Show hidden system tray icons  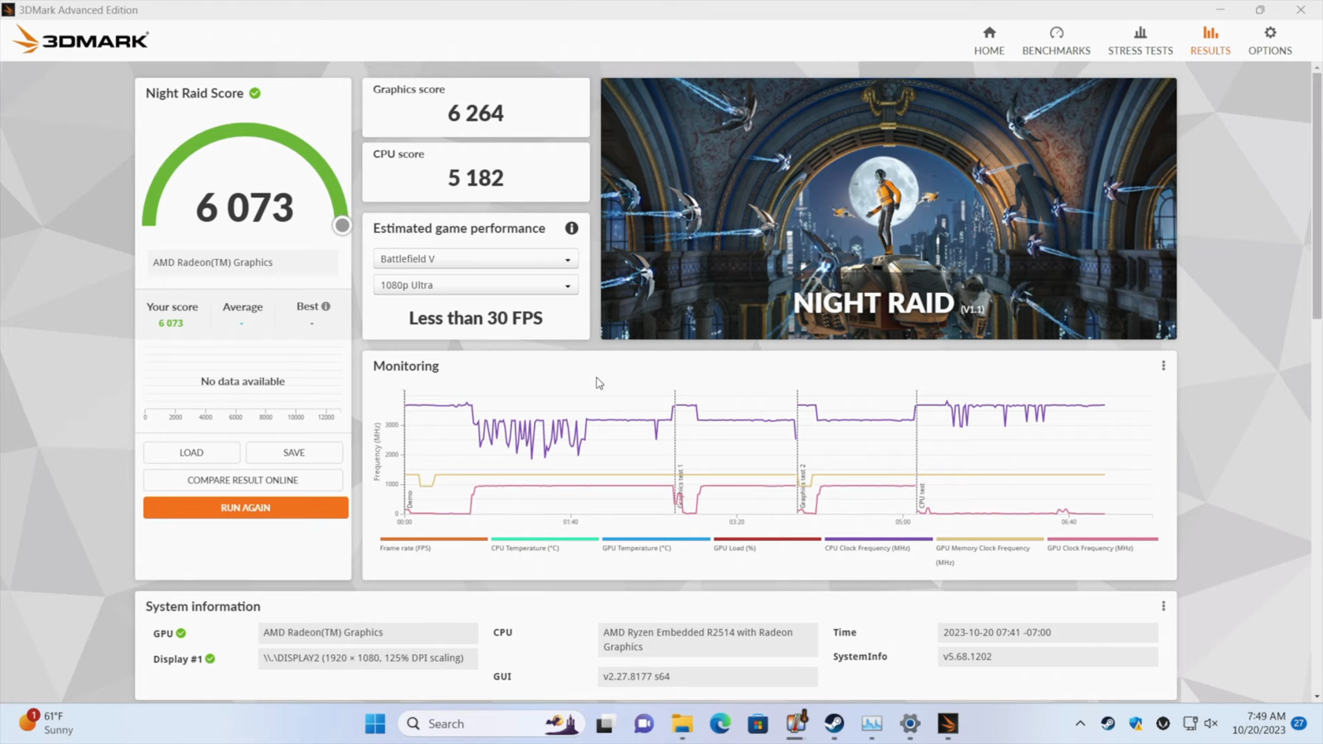(x=1080, y=724)
